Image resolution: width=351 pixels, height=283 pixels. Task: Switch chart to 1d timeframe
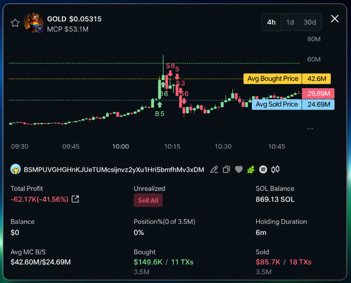tap(290, 22)
